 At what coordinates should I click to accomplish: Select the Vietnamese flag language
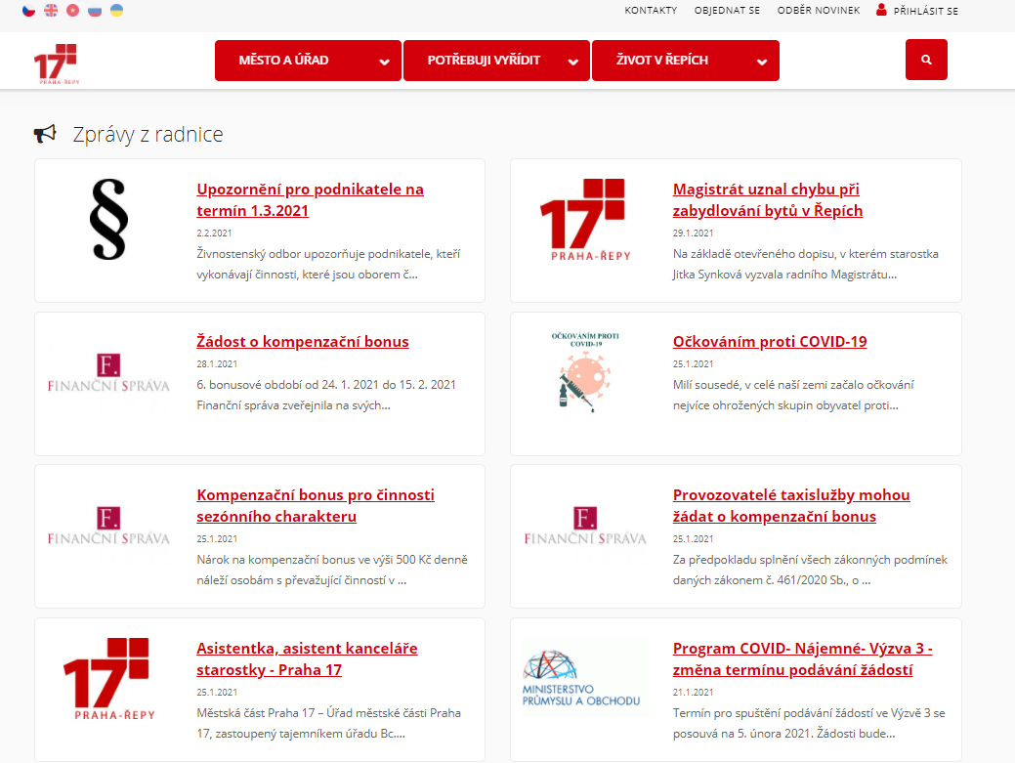click(x=72, y=11)
